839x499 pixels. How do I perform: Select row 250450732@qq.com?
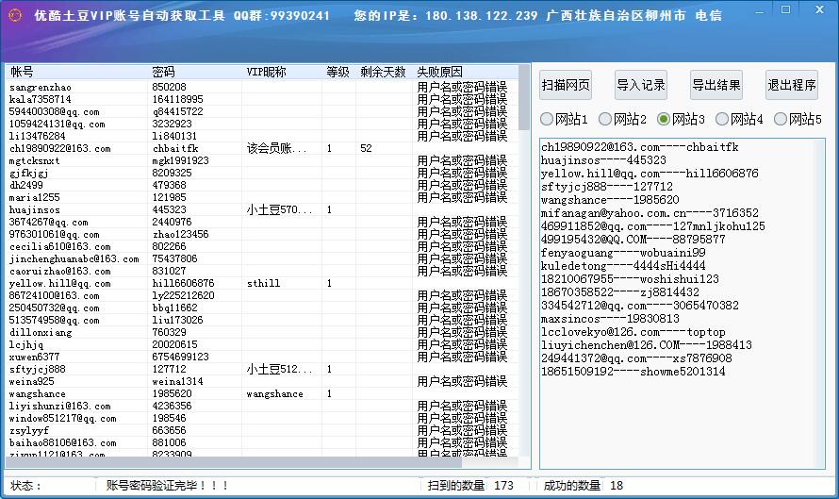point(262,308)
